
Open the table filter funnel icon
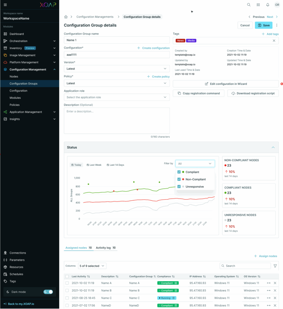275,266
